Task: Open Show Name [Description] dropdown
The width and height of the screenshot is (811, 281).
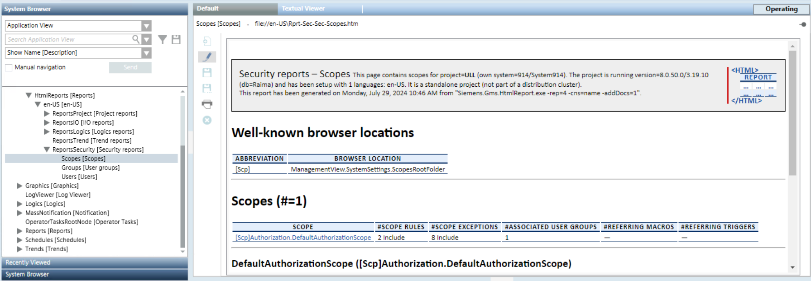Action: click(x=146, y=53)
